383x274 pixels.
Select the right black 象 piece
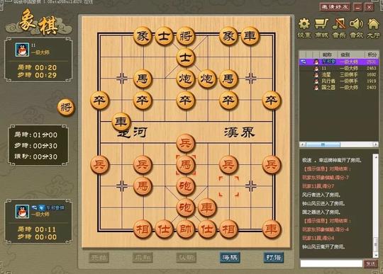pyautogui.click(x=228, y=36)
